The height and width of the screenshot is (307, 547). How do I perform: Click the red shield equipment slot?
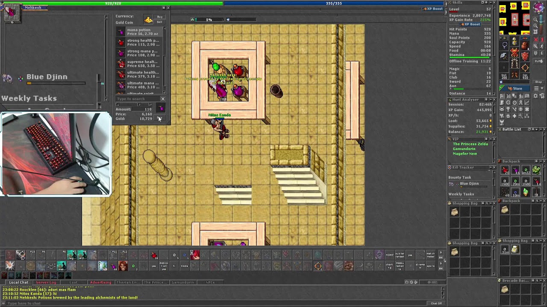(525, 56)
